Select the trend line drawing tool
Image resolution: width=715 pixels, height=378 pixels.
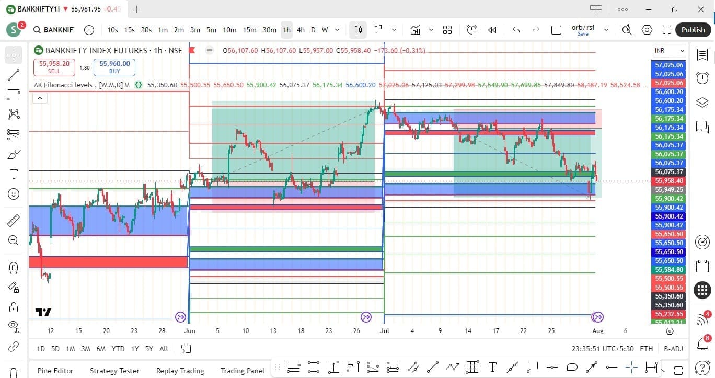14,75
